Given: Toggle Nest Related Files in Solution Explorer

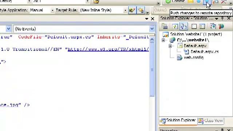Looking at the screenshot, I should (183, 26).
